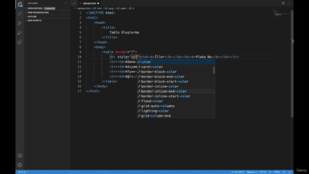Select the 'border-inline-end-color' suggestion
The height and width of the screenshot is (174, 309).
[x=176, y=91]
